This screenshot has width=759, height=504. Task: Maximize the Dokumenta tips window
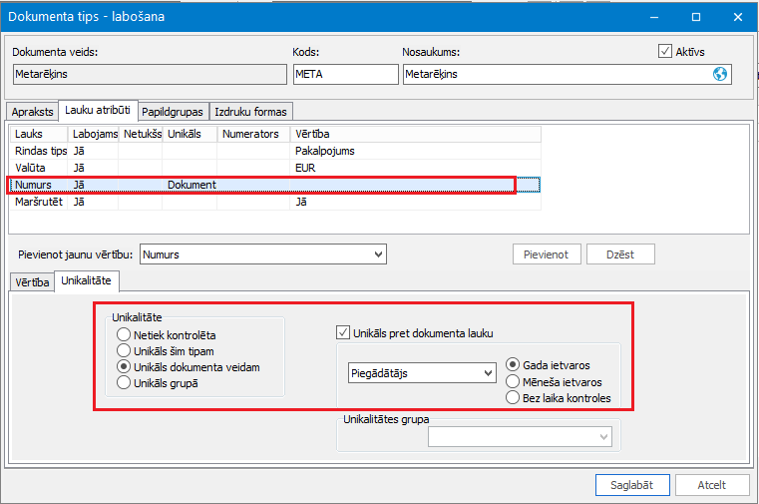[696, 17]
